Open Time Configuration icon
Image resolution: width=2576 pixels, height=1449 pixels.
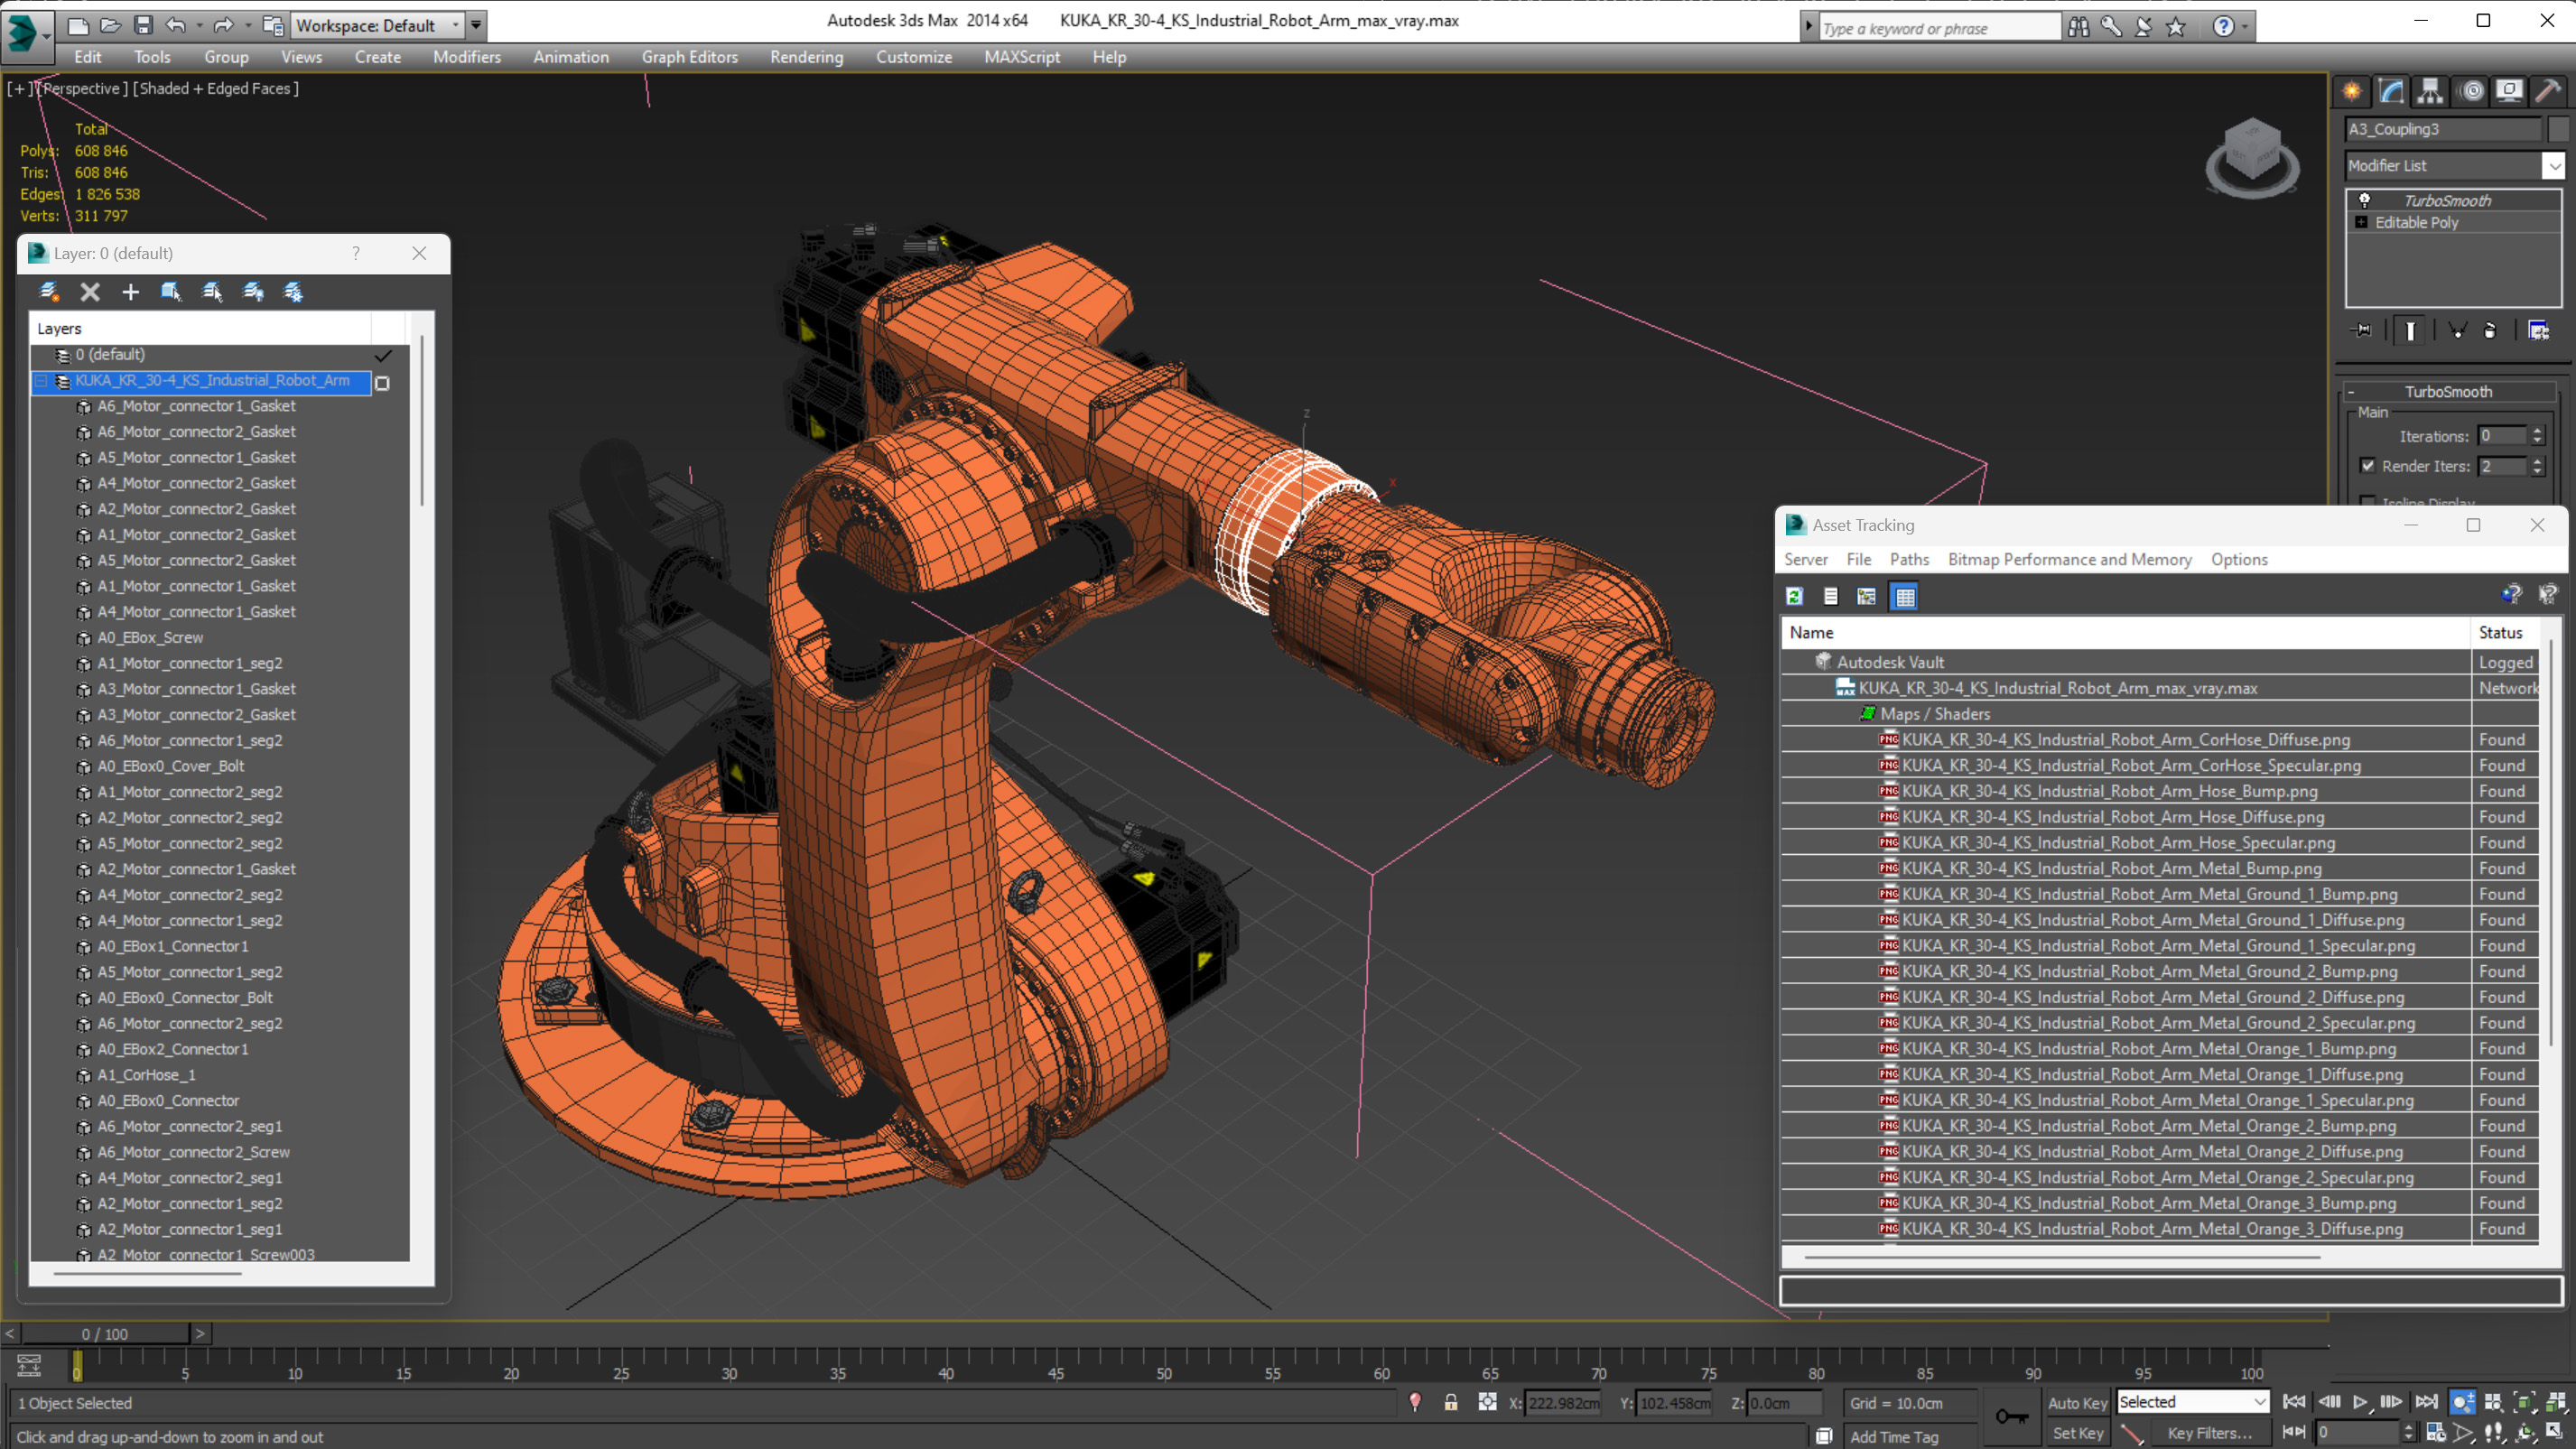tap(2436, 1432)
